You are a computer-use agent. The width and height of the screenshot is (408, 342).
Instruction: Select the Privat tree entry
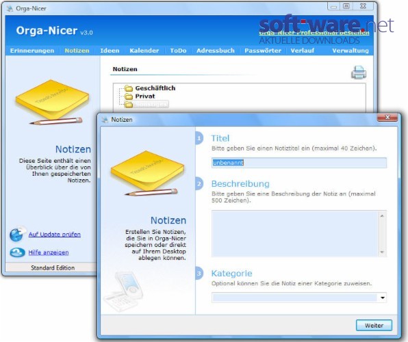(x=145, y=96)
